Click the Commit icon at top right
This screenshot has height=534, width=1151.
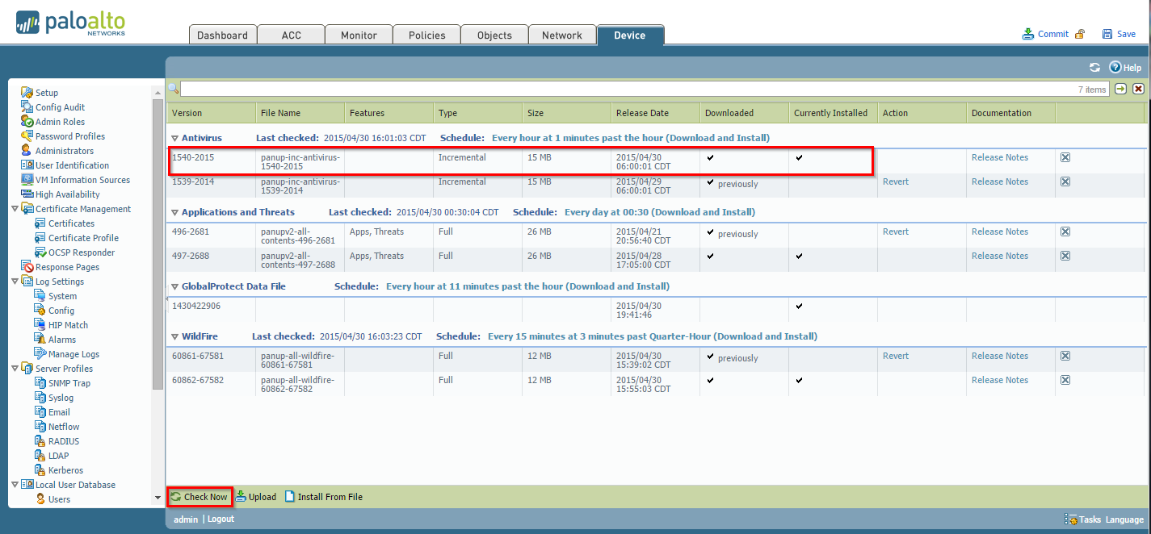1028,34
